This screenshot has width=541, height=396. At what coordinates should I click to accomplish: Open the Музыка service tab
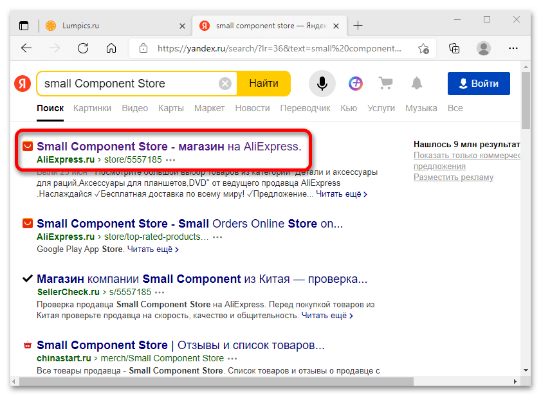pyautogui.click(x=421, y=108)
